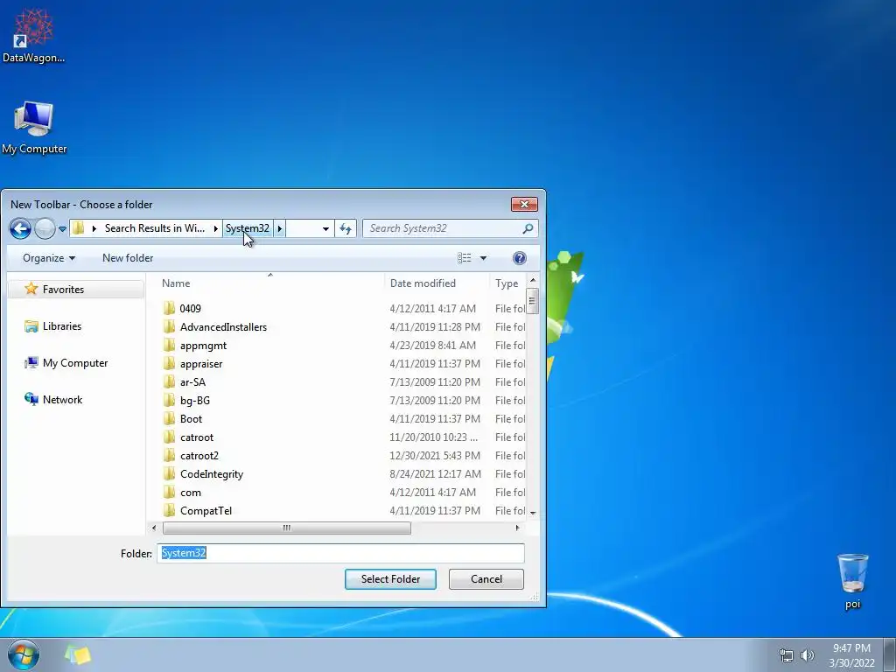Click the New folder button
The height and width of the screenshot is (672, 896).
(x=128, y=258)
